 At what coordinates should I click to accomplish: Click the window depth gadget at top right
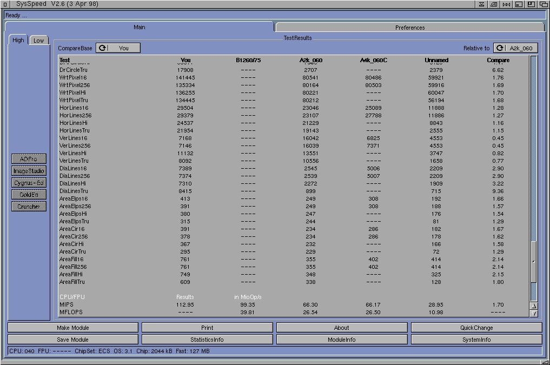(544, 4)
